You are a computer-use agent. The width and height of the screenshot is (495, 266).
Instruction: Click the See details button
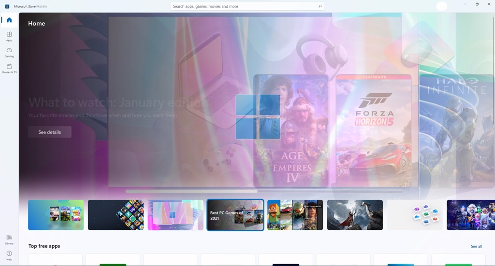50,132
